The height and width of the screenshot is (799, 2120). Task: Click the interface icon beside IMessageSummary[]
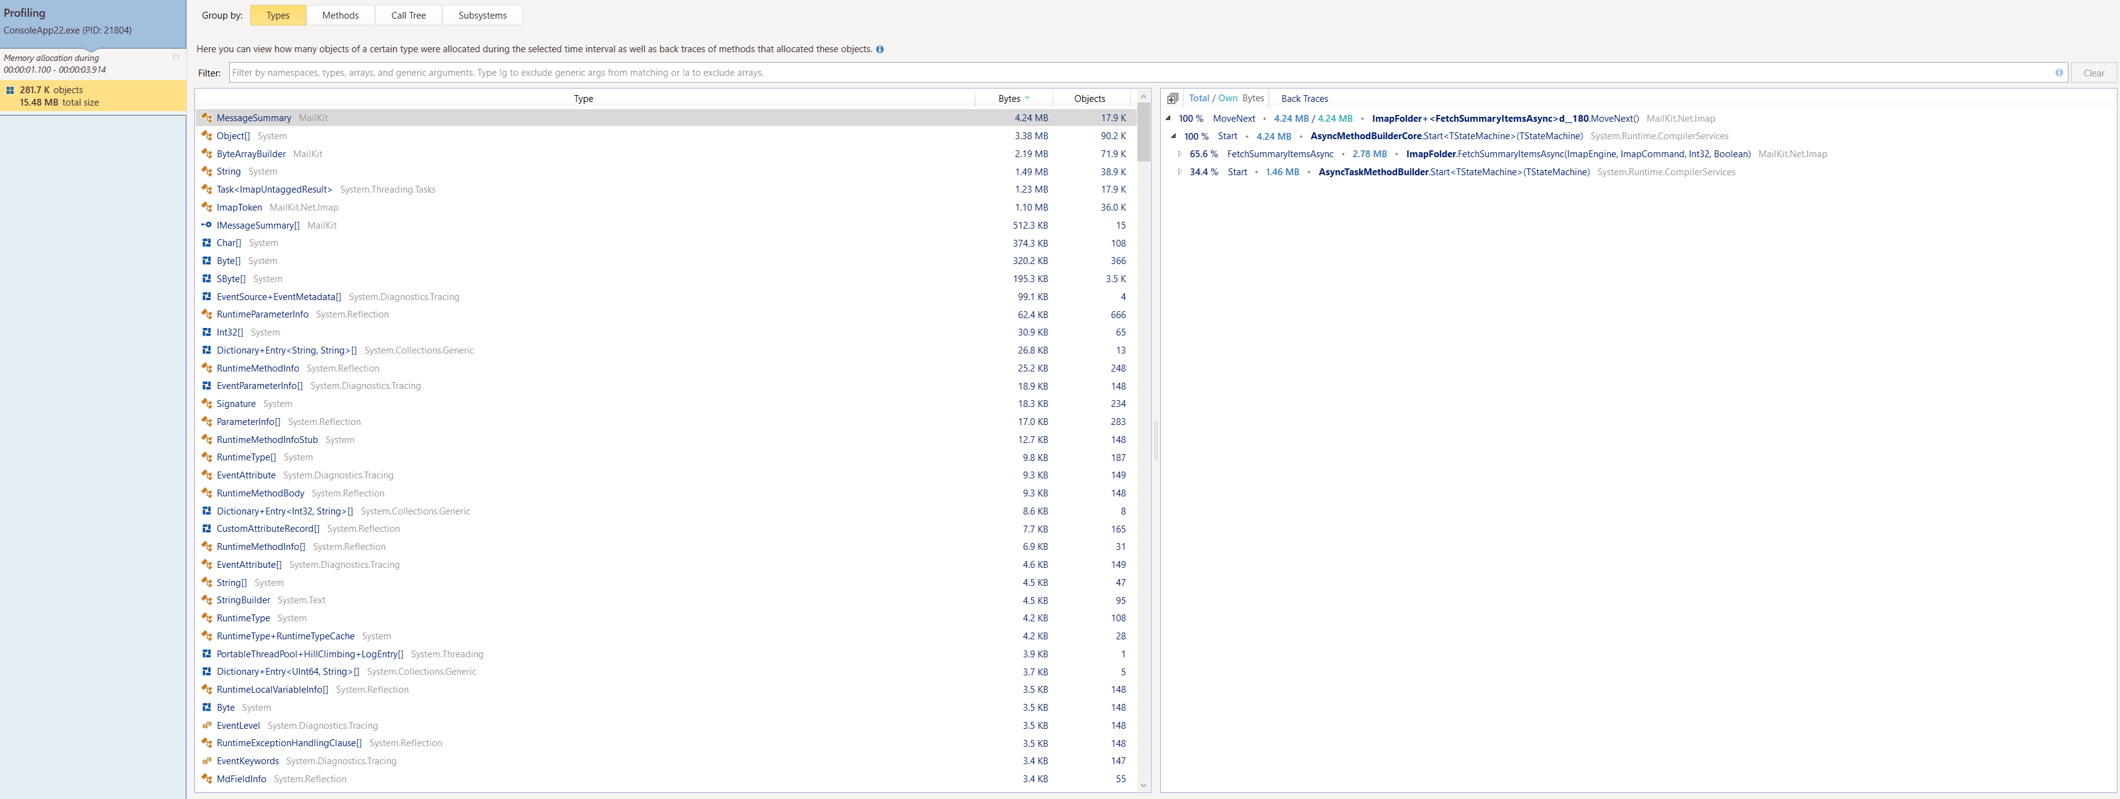tap(207, 225)
